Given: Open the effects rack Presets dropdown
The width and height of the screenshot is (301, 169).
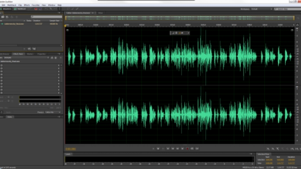Looking at the screenshot, I should tap(27, 58).
